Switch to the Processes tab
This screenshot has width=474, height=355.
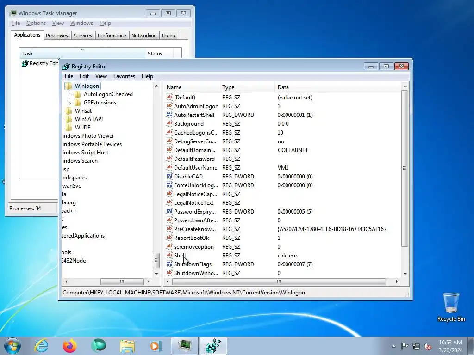(x=57, y=36)
